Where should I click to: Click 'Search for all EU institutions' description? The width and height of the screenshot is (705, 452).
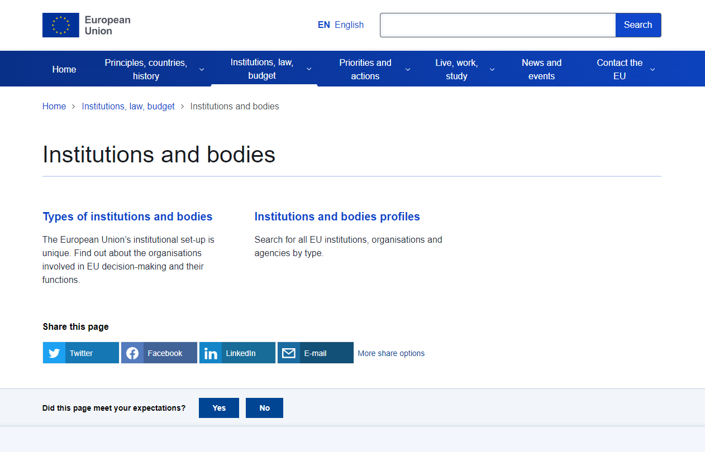tap(348, 246)
